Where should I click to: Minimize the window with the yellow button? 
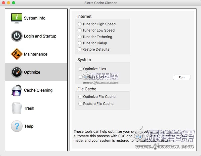9,3
